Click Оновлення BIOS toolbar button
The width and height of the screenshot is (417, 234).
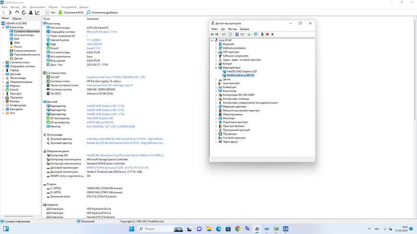71,12
